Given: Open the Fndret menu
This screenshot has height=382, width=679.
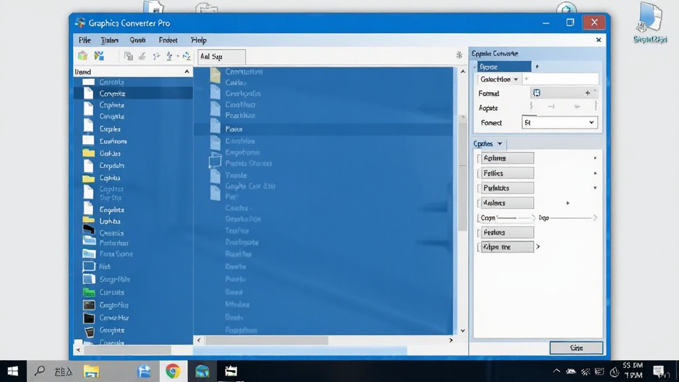Looking at the screenshot, I should pyautogui.click(x=168, y=40).
